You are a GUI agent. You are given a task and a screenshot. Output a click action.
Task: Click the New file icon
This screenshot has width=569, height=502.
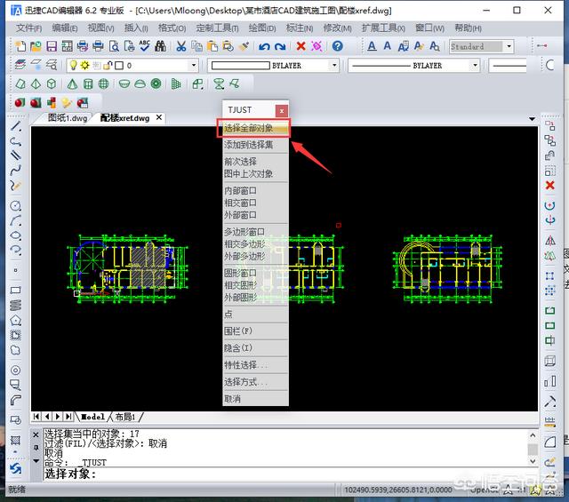pyautogui.click(x=20, y=46)
